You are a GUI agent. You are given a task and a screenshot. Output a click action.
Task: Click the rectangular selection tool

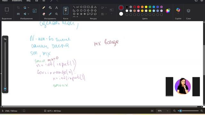tap(7, 9)
